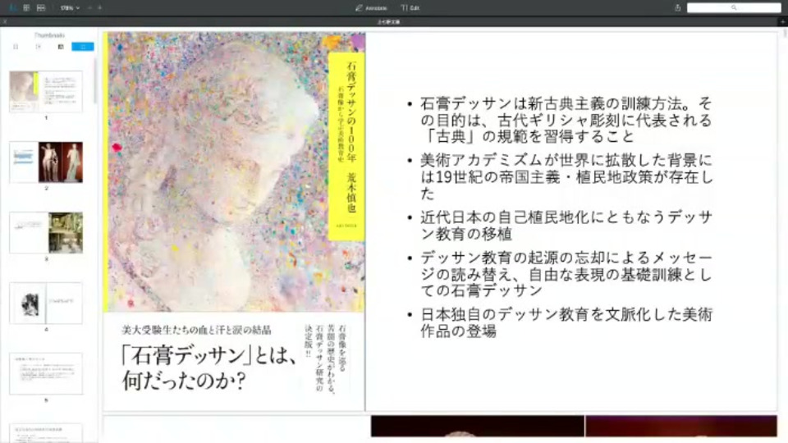Image resolution: width=788 pixels, height=443 pixels.
Task: Click the text 何だったのか?
Action: click(184, 381)
